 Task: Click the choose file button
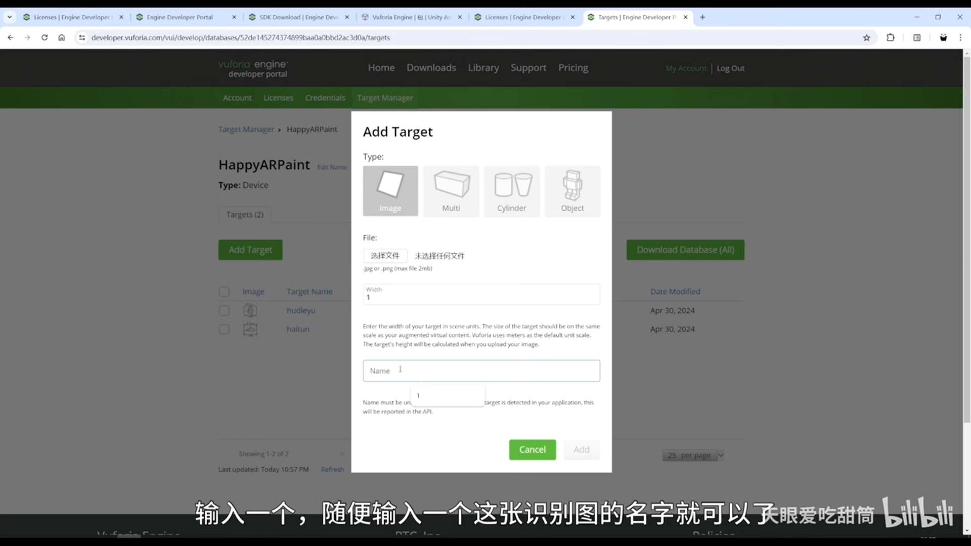point(384,256)
